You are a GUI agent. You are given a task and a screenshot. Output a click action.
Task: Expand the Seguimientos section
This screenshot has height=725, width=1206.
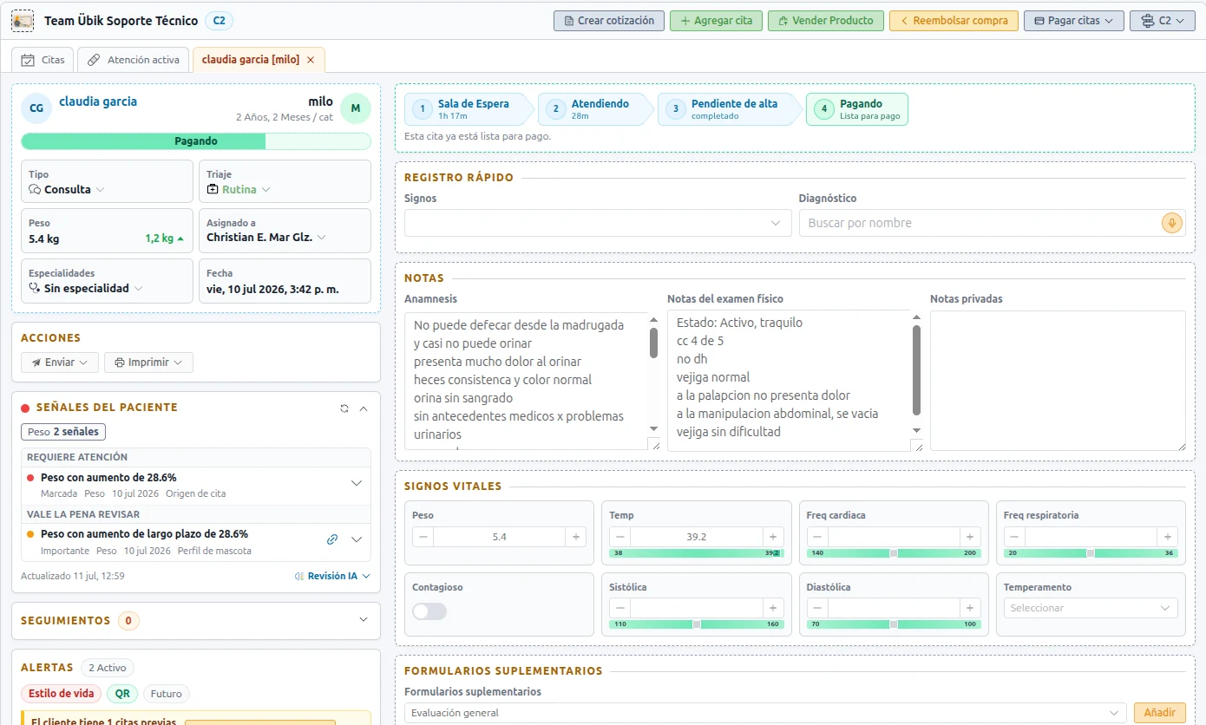tap(363, 620)
